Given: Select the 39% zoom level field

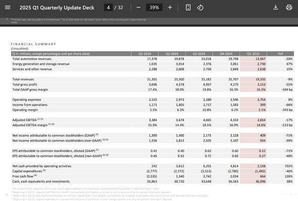Looking at the screenshot, I should pyautogui.click(x=154, y=8).
